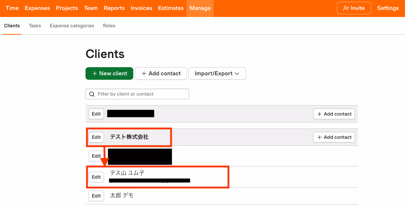Open Projects in top navigation
Viewport: 405px width, 206px height.
click(x=67, y=8)
